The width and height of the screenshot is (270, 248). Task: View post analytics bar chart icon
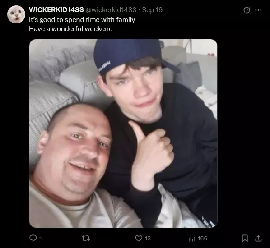pos(191,239)
